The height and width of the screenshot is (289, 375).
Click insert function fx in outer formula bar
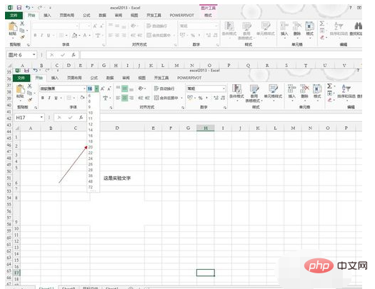point(74,55)
